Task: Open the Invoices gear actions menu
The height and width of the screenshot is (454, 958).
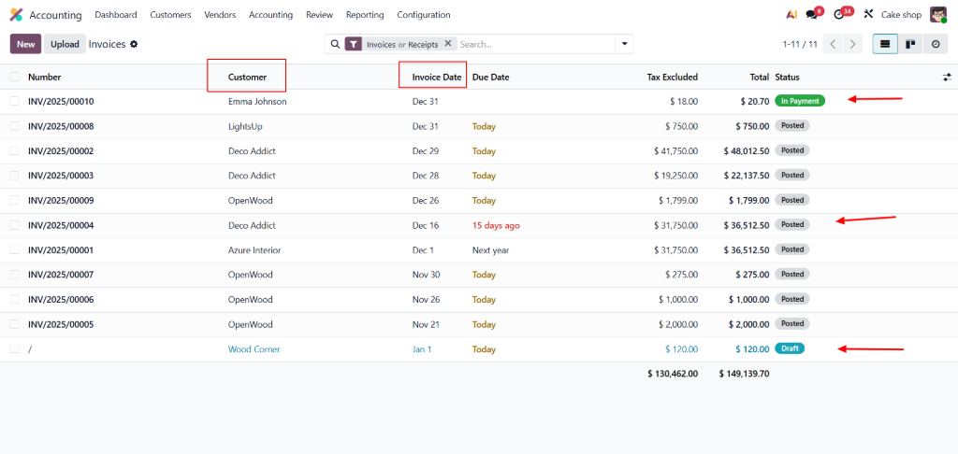Action: click(134, 44)
